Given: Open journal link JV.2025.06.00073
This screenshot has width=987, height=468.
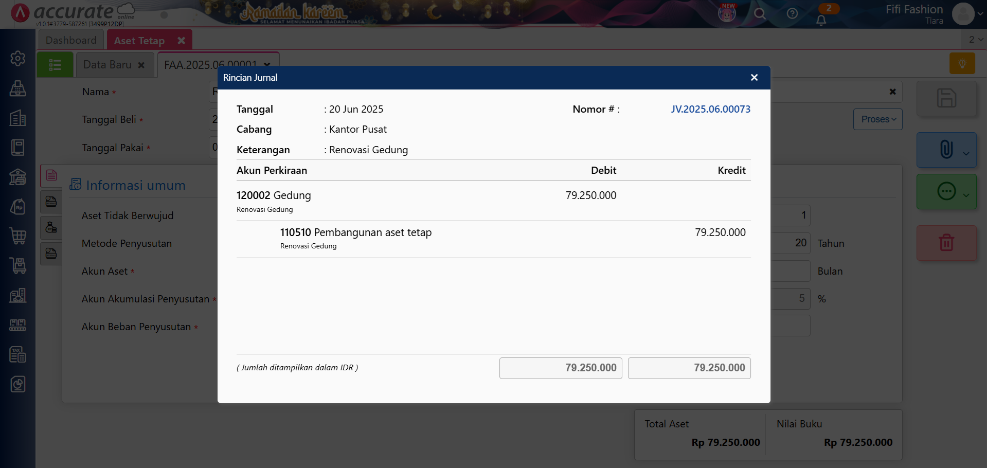Looking at the screenshot, I should (x=710, y=109).
